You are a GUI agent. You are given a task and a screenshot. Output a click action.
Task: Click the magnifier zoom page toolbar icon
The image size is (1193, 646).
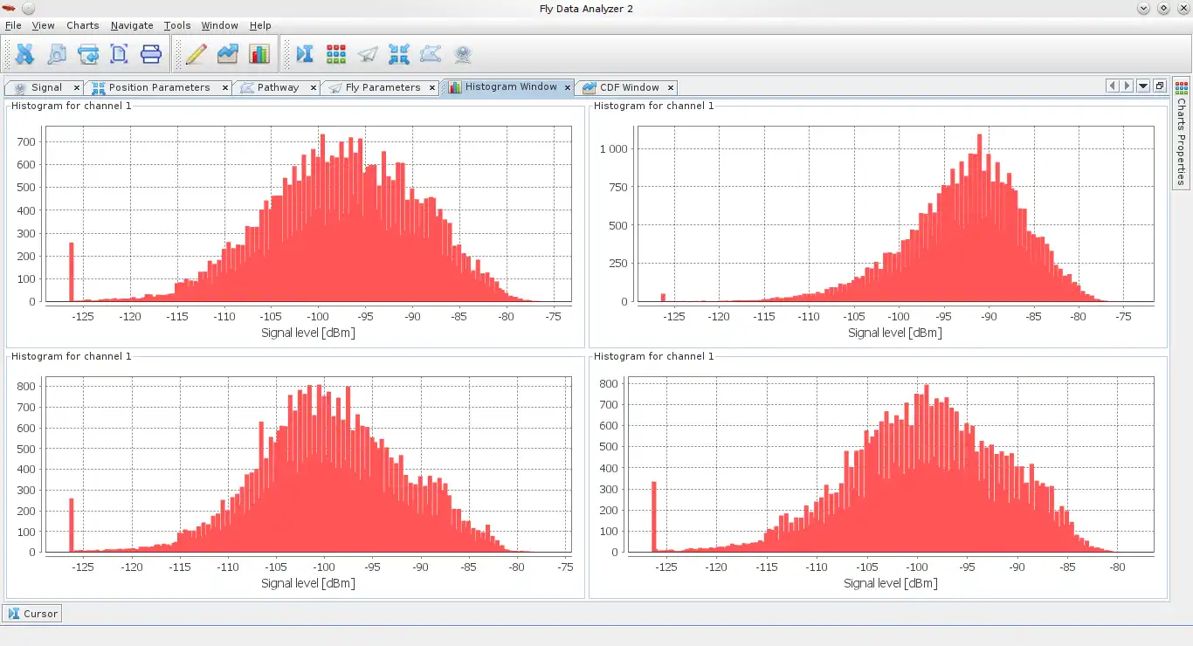pyautogui.click(x=56, y=54)
